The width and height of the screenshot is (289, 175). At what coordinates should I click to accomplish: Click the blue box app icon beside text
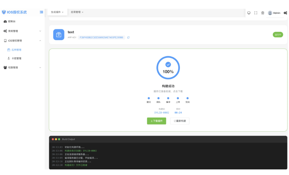click(59, 35)
